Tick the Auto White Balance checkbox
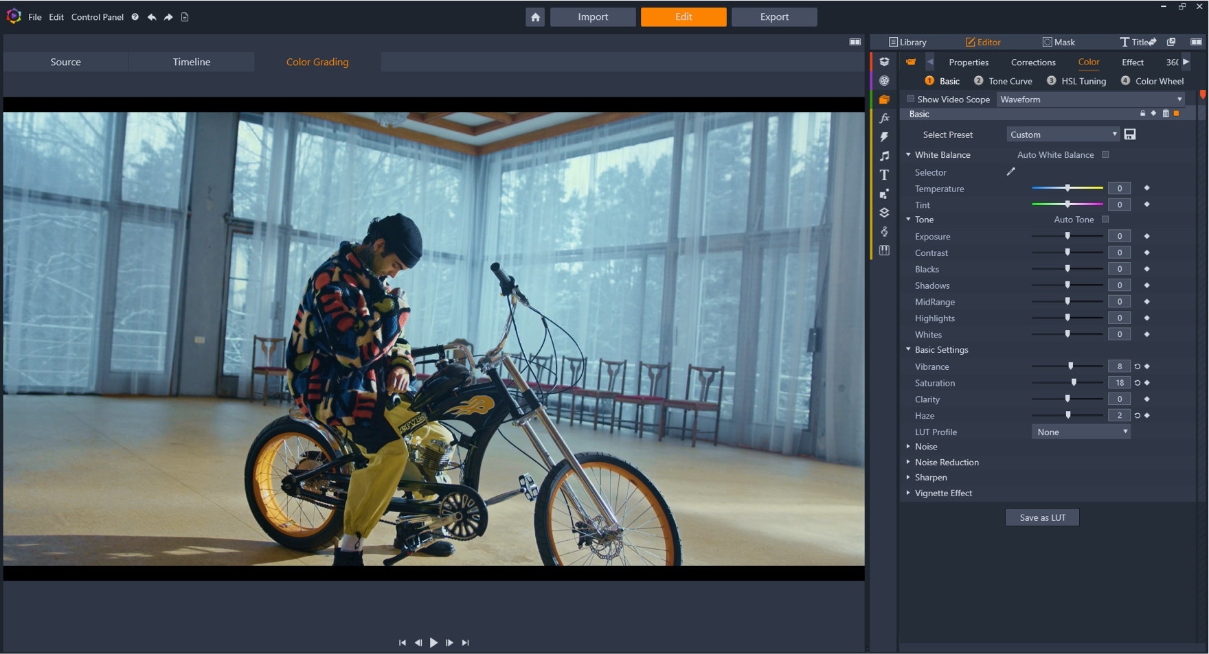The height and width of the screenshot is (654, 1209). pyautogui.click(x=1105, y=155)
